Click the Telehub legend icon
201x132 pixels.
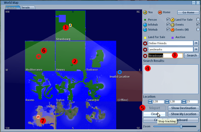(145, 30)
